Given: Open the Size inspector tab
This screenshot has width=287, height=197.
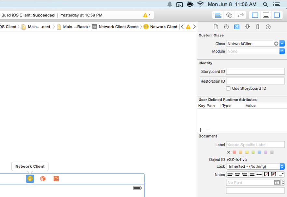Looking at the screenshot, I should [258, 27].
